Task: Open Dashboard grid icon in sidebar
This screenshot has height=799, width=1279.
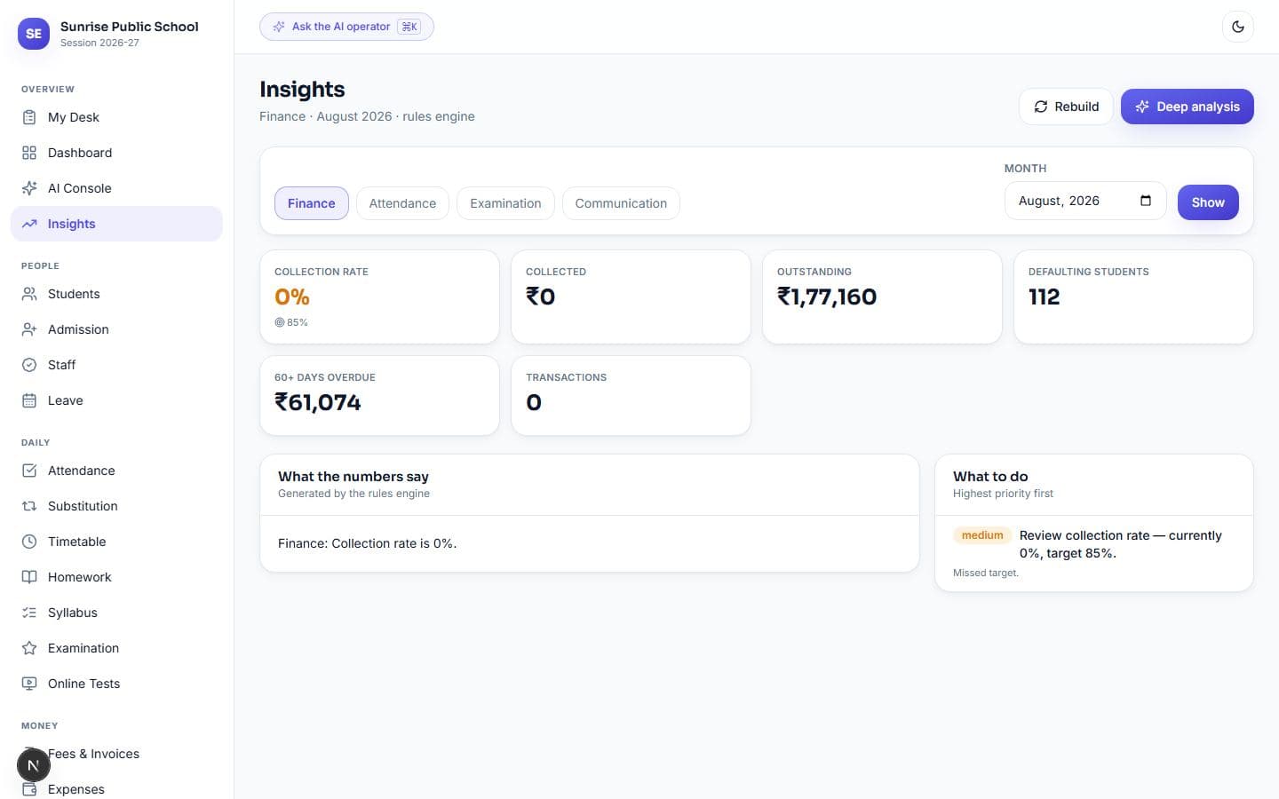Action: click(29, 153)
